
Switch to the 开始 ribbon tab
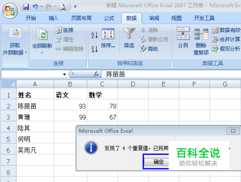pos(31,18)
